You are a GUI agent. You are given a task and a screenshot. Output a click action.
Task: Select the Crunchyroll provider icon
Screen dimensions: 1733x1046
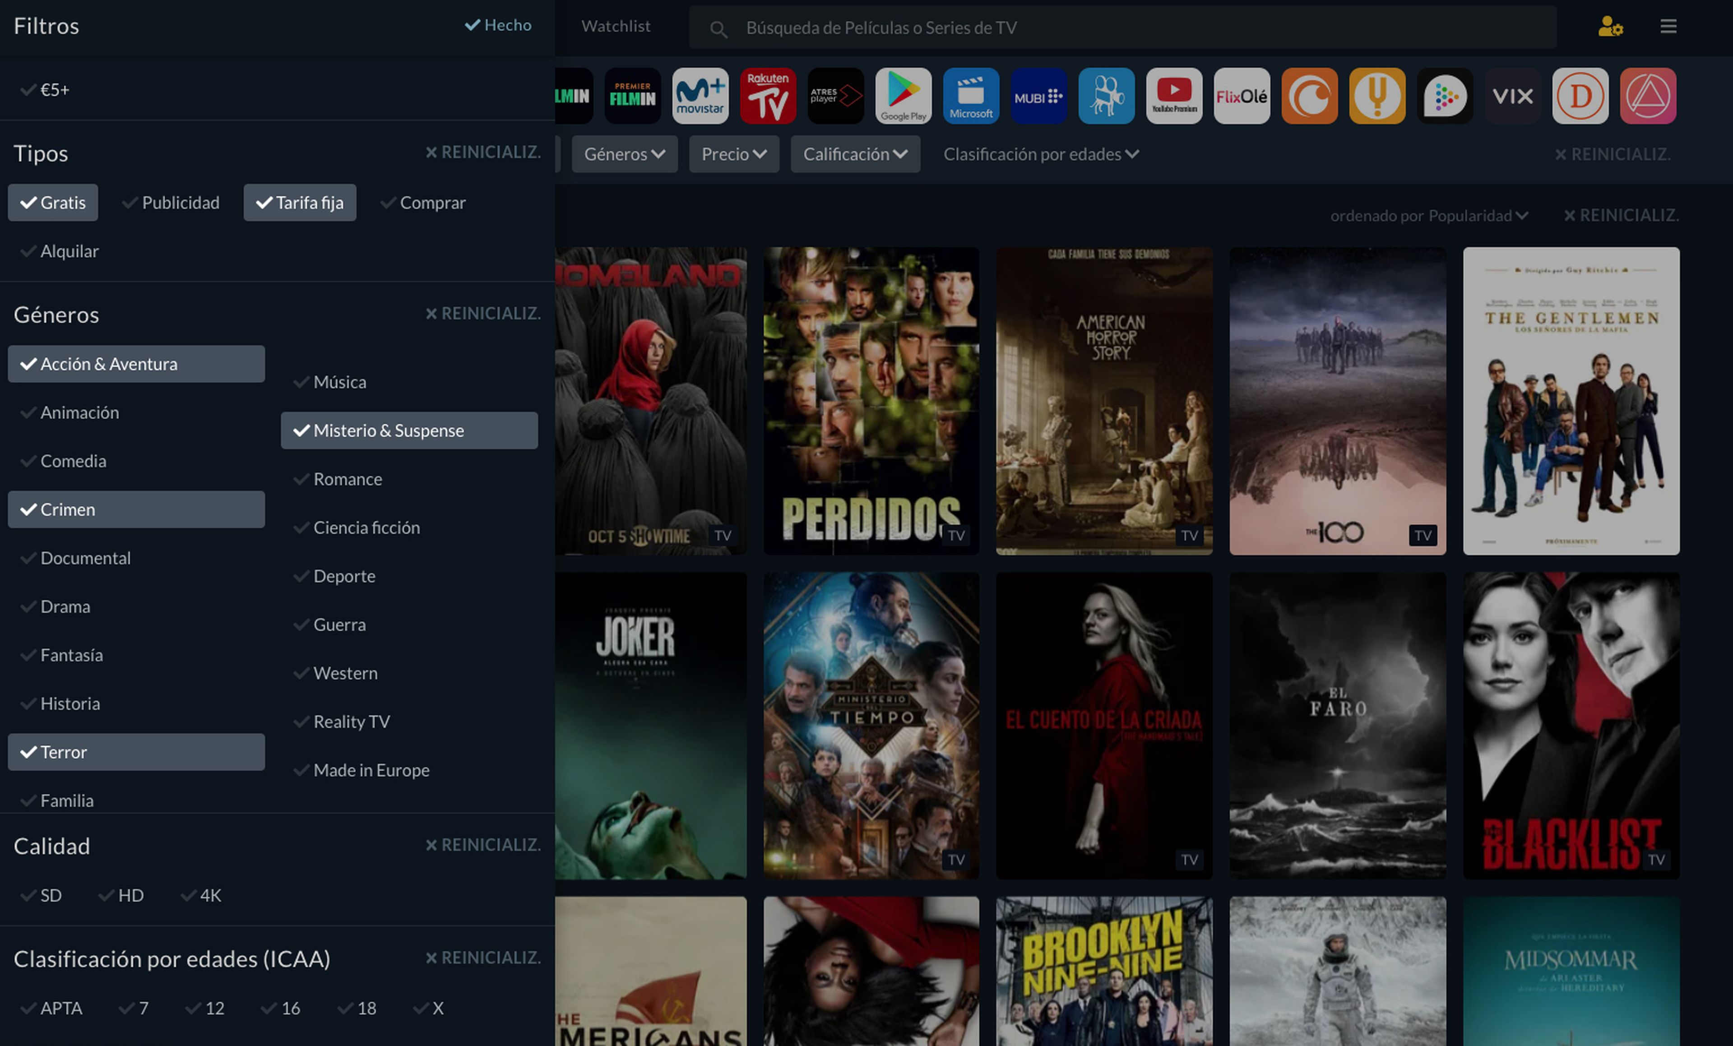[1309, 96]
